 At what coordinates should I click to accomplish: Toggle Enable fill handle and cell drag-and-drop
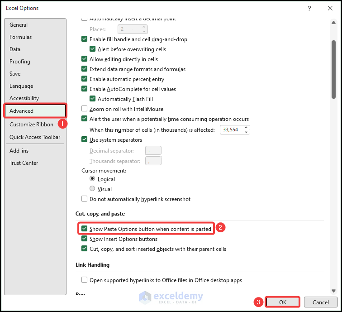pyautogui.click(x=85, y=39)
